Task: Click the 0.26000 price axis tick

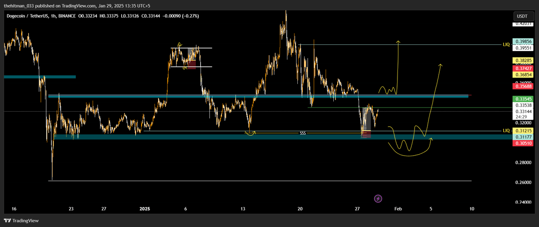Action: point(522,182)
